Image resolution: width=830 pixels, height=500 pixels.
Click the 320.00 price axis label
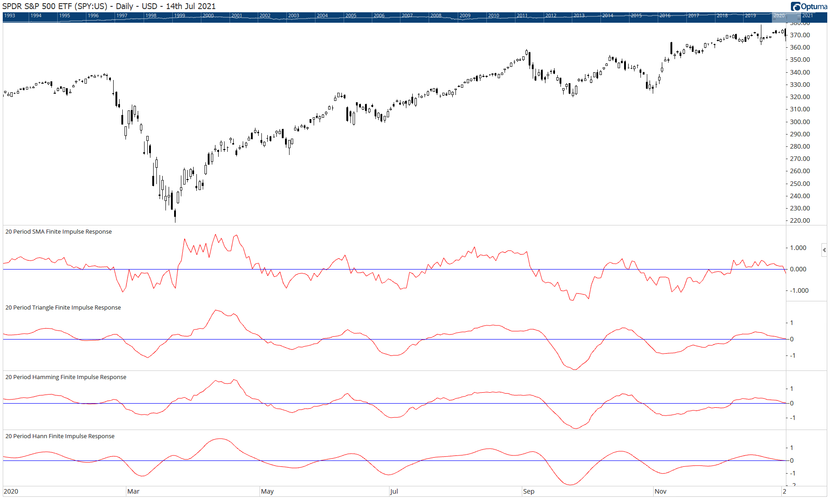tap(800, 97)
